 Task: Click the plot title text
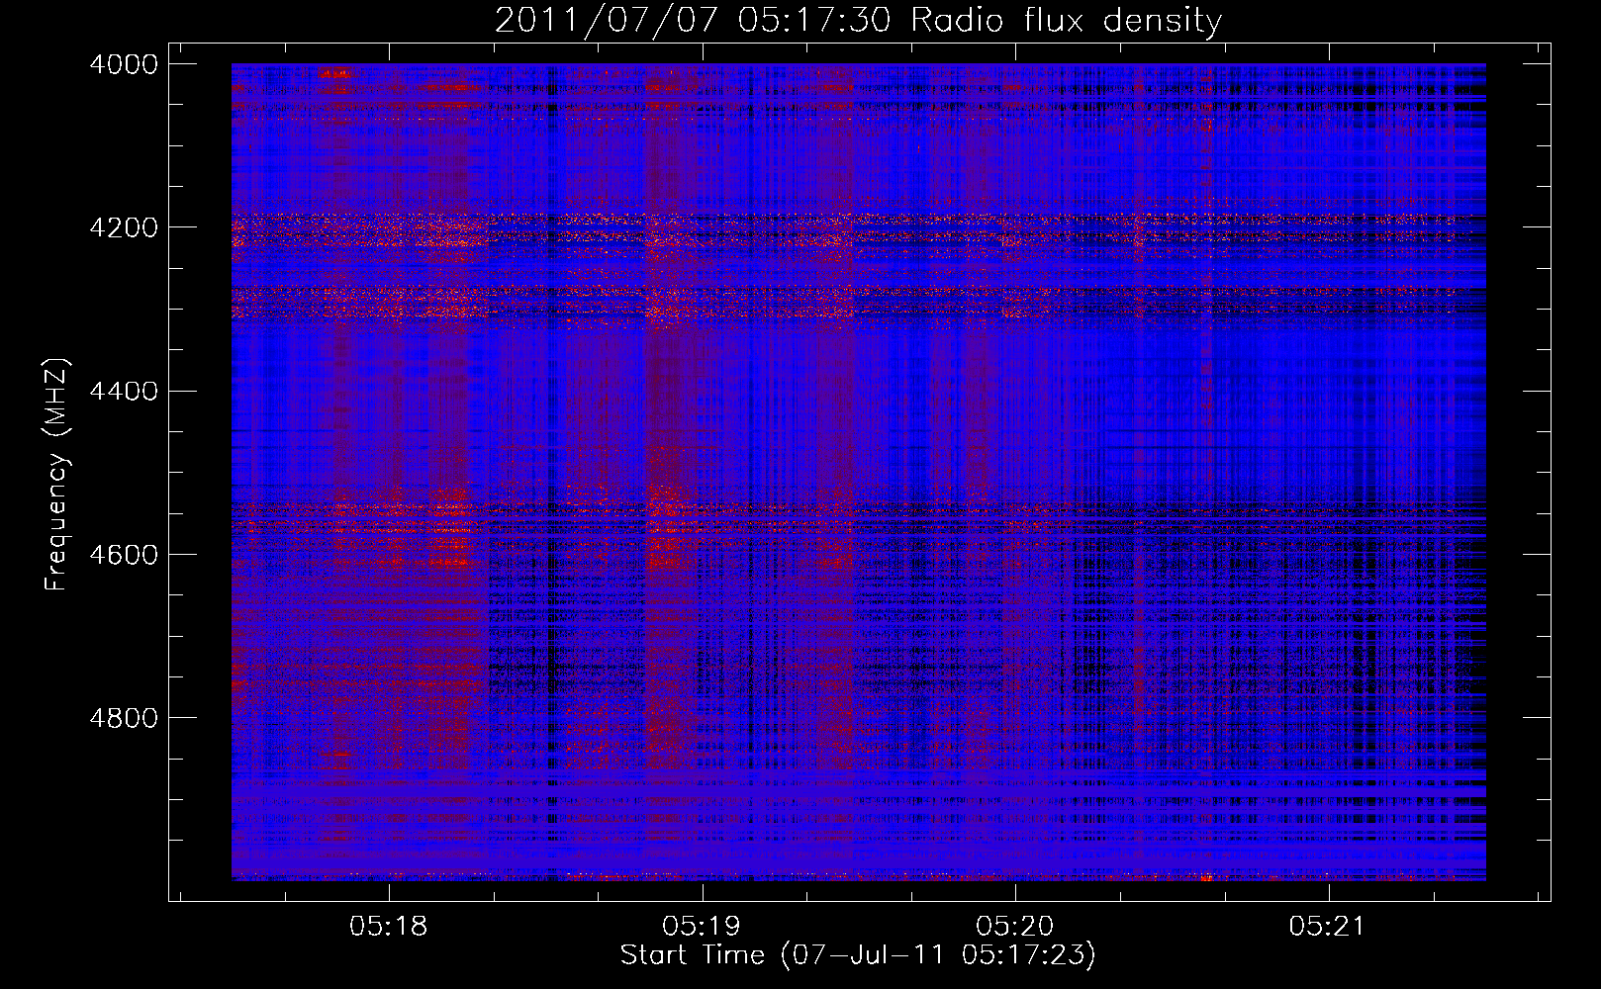(858, 21)
